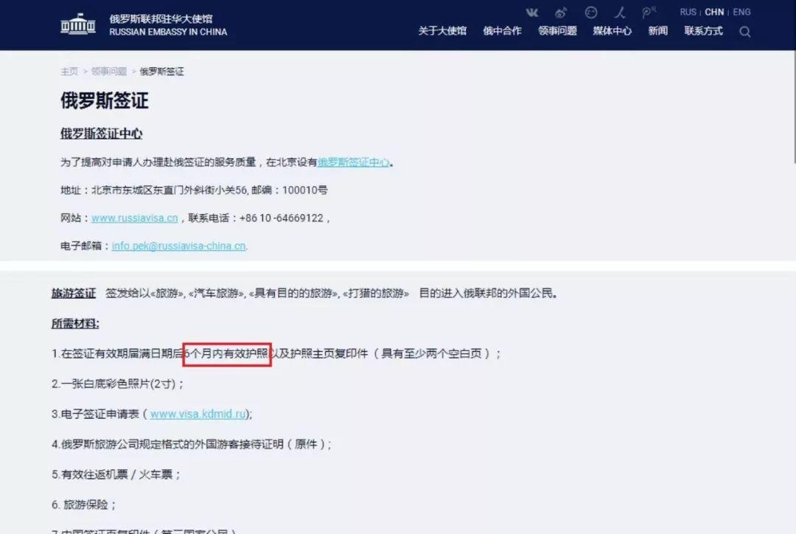Open the 关于大使馆 menu
Screen dimensions: 796x534
click(442, 31)
